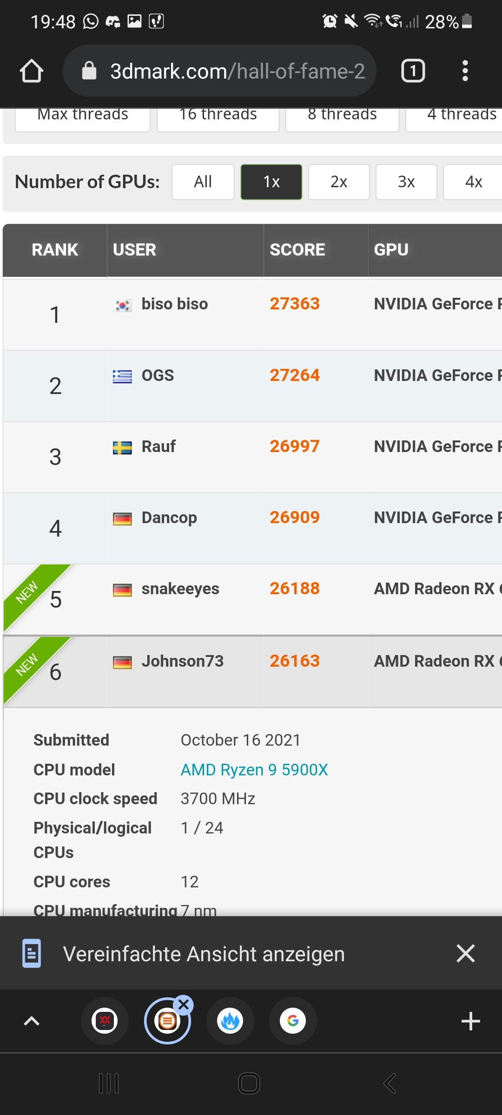This screenshot has height=1115, width=502.
Task: Tap the simplified view document icon
Action: [32, 954]
